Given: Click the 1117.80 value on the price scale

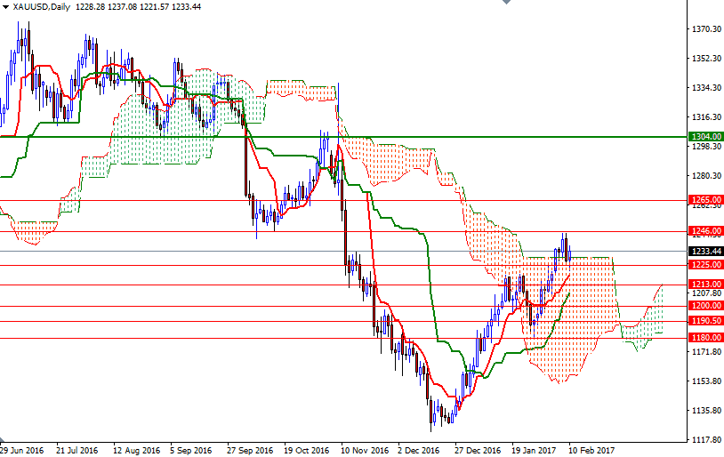Looking at the screenshot, I should [x=705, y=440].
